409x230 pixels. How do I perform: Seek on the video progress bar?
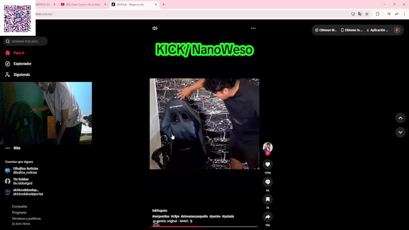tap(204, 226)
